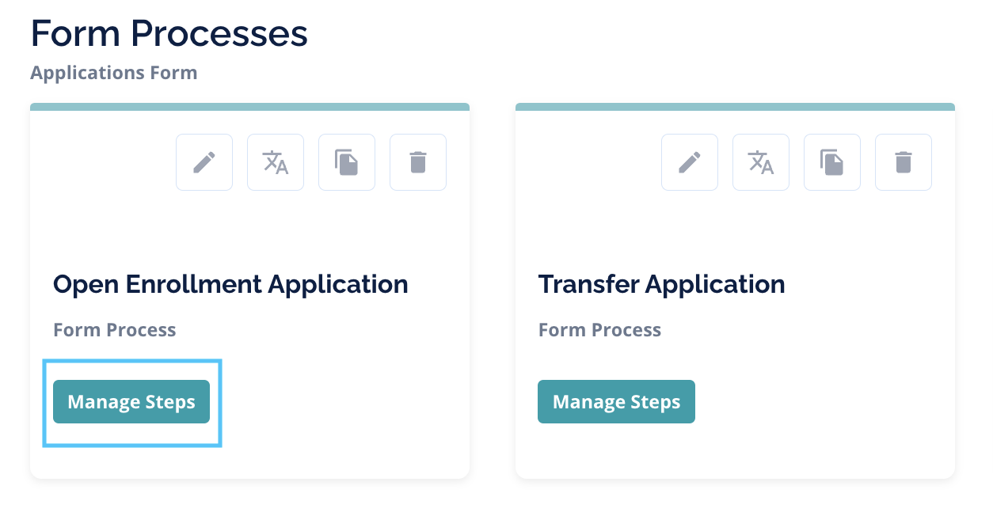Click the trash icon on Transfer Application
993x516 pixels.
click(904, 162)
